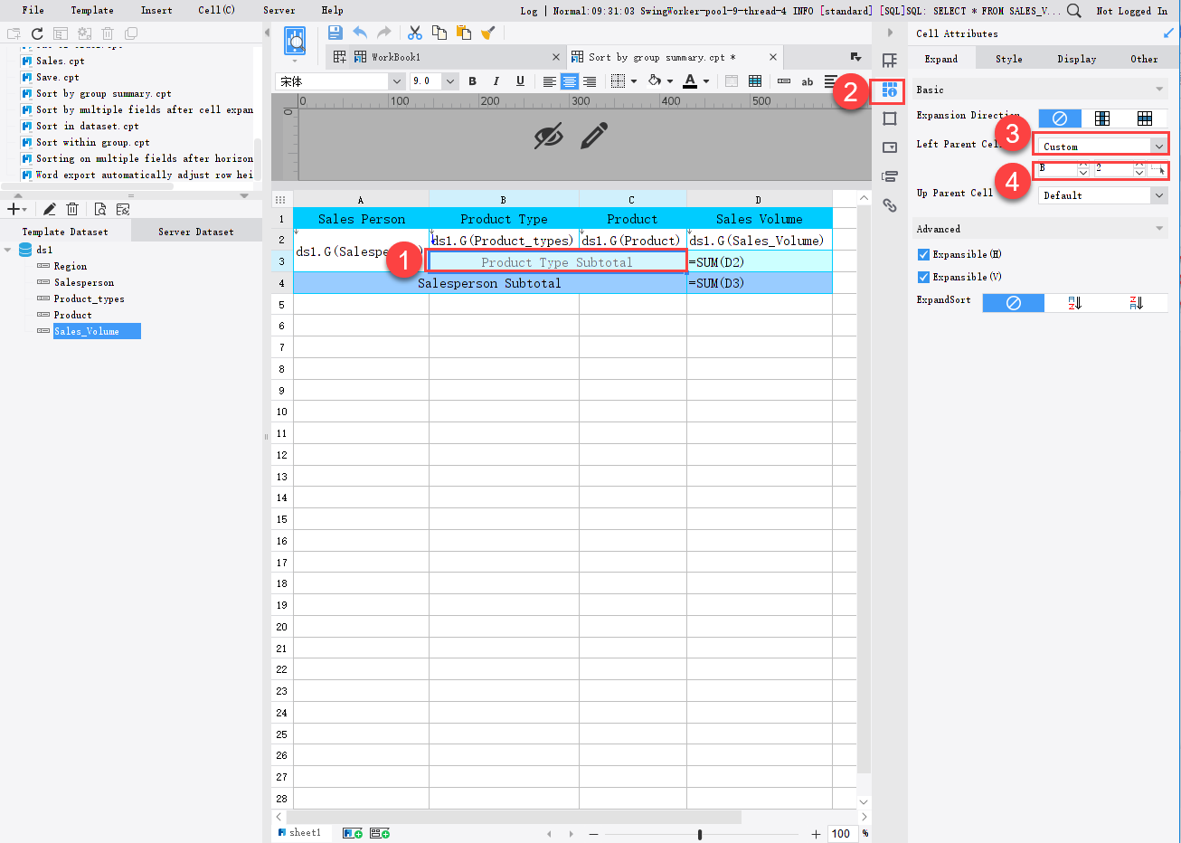Viewport: 1181px width, 843px height.
Task: Switch to the Server Dataset tab
Action: pos(196,232)
